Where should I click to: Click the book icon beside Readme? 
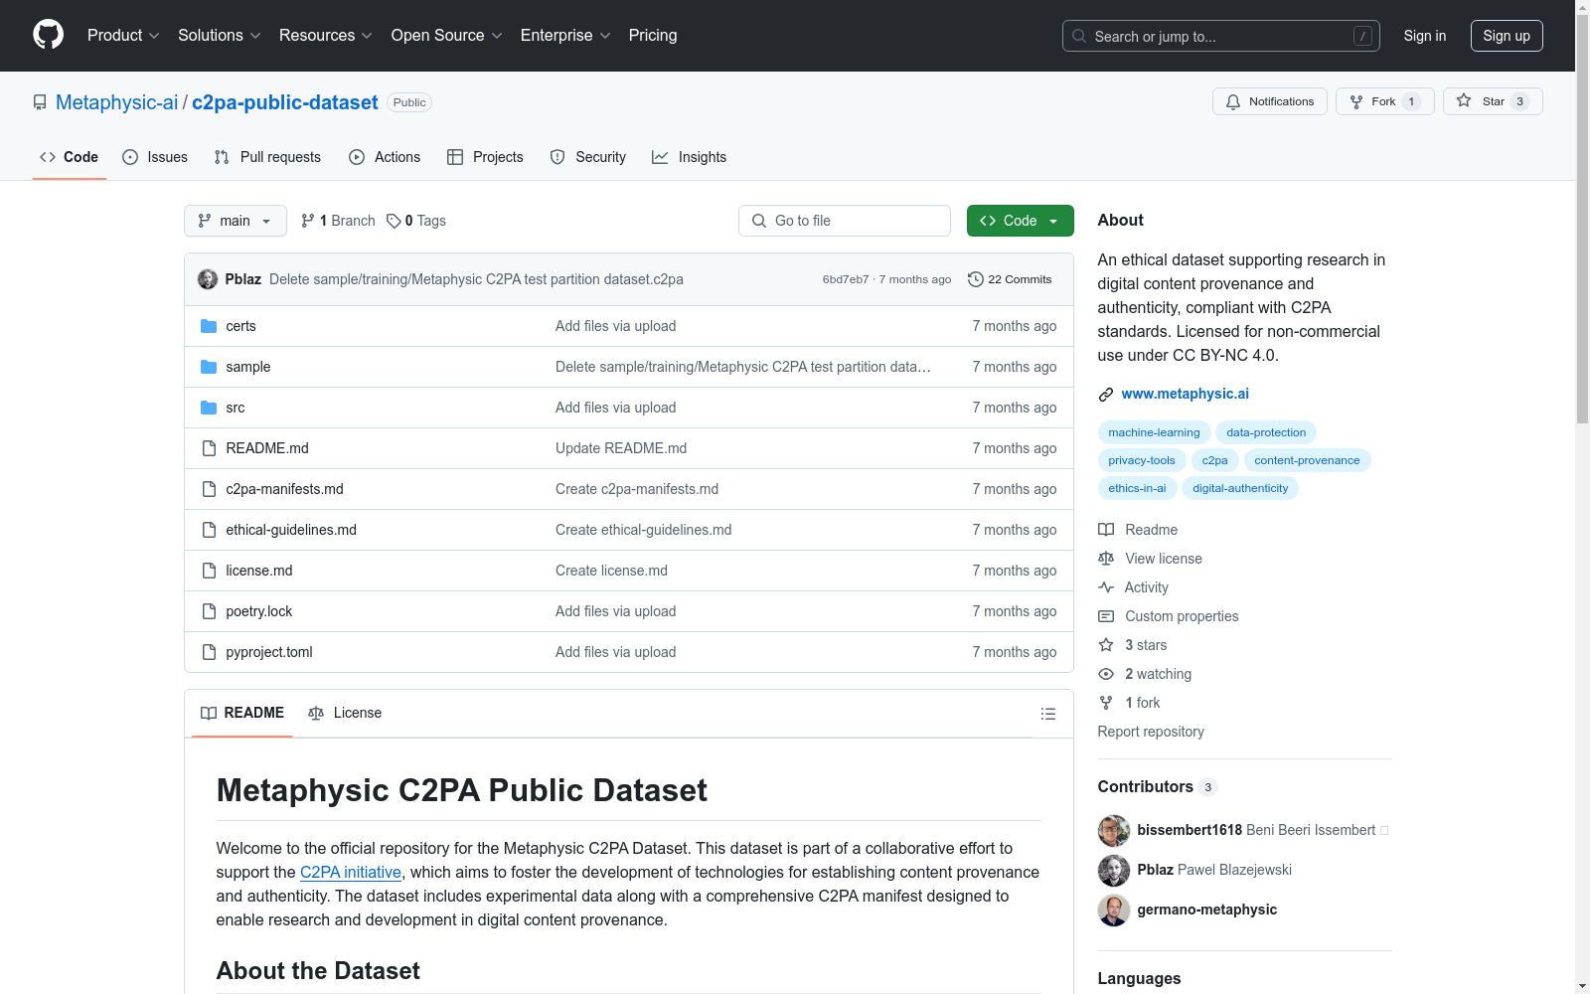point(1106,530)
